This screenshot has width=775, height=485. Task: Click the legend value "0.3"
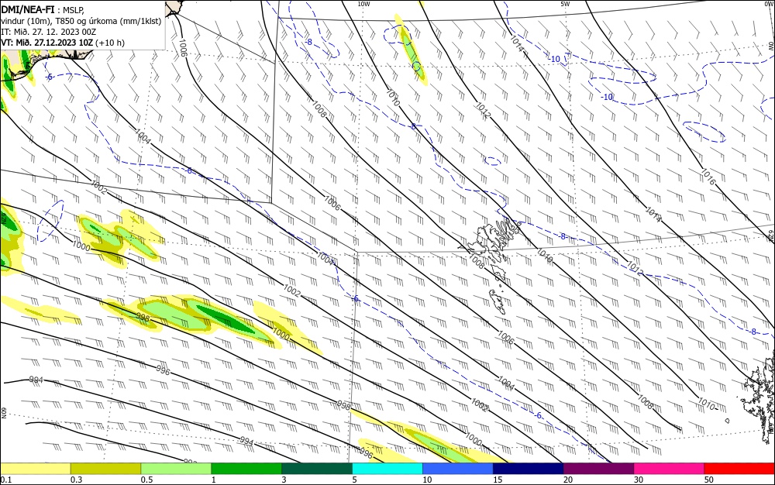(76, 480)
